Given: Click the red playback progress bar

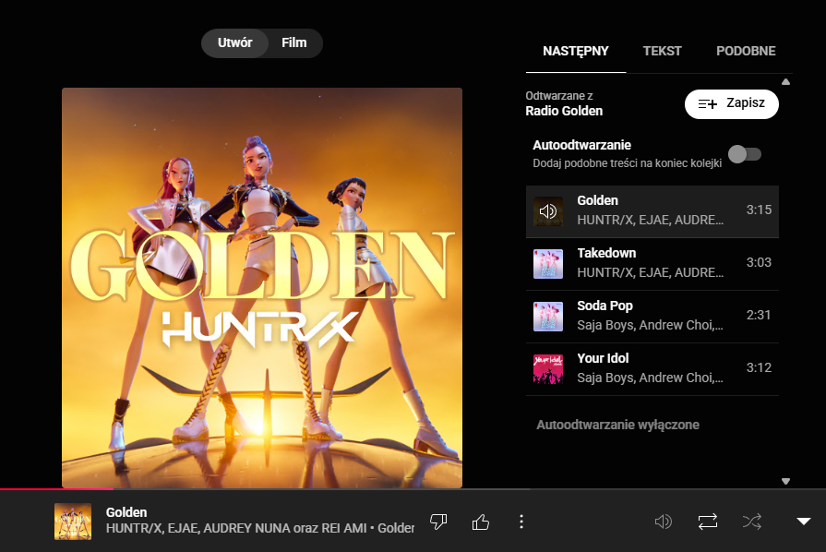Looking at the screenshot, I should tap(55, 488).
